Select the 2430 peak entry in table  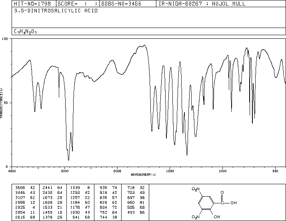pos(52,193)
